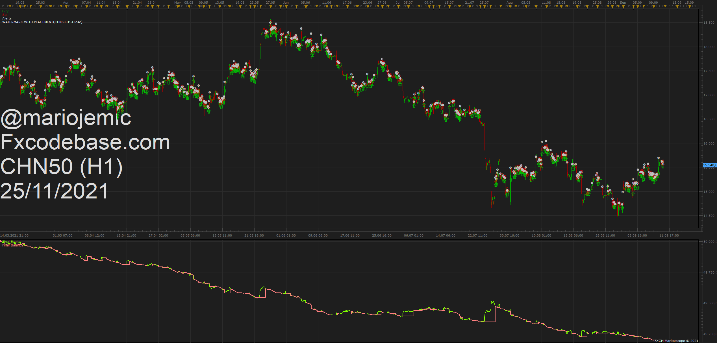Click the FXCM Marketscope © 2021 text

[676, 341]
